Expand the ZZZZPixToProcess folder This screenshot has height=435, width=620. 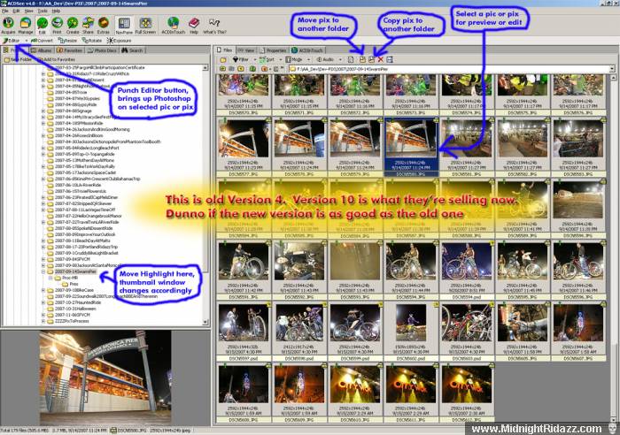tap(43, 321)
